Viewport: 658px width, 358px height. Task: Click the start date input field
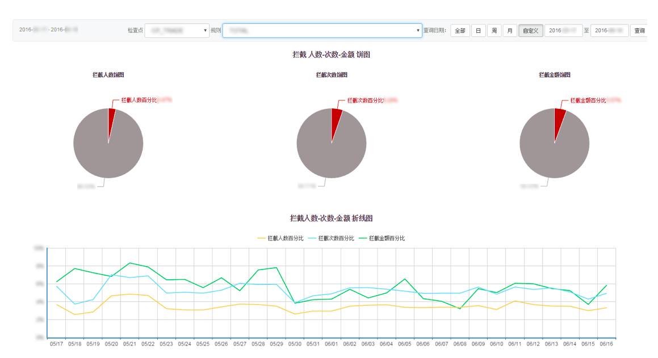coord(563,31)
